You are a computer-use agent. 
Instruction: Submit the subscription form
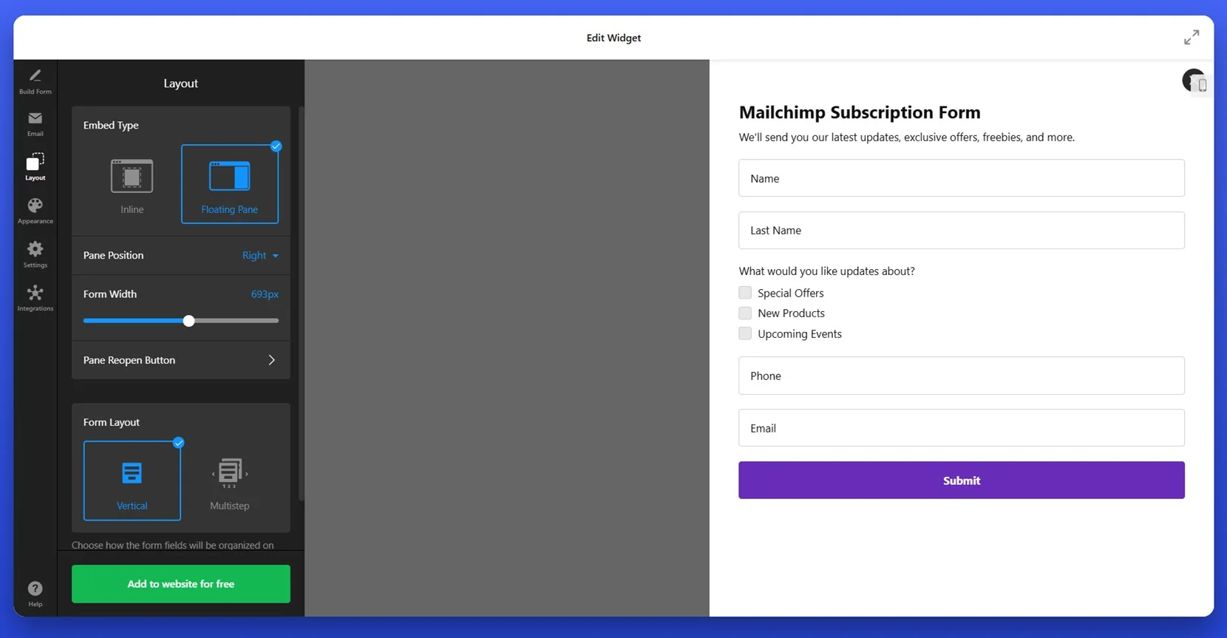coord(962,481)
